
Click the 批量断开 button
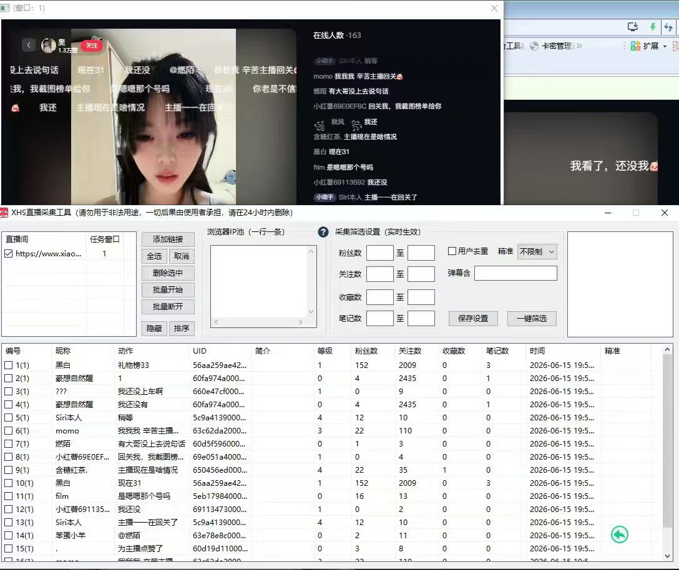click(168, 307)
